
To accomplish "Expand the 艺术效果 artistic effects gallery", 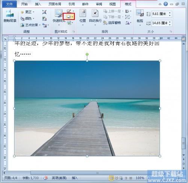I will coord(30,25).
